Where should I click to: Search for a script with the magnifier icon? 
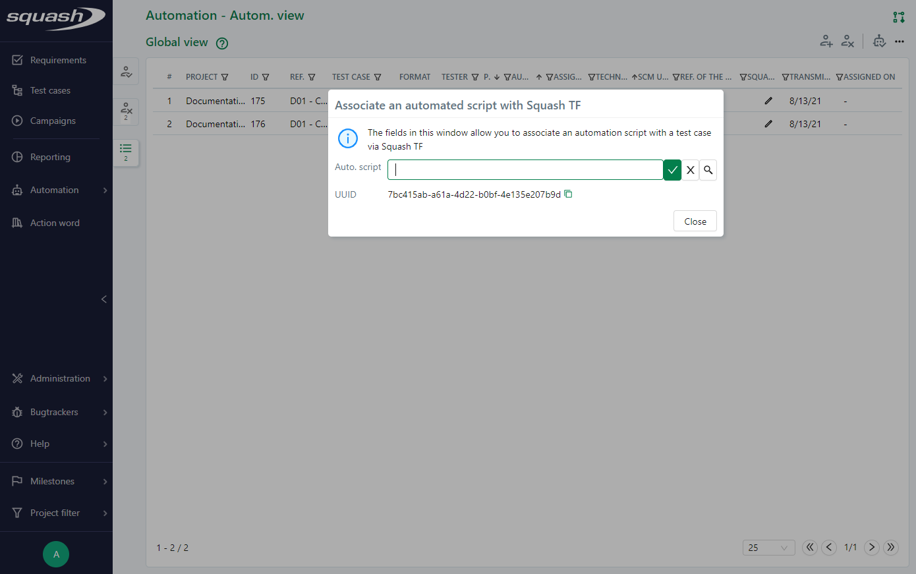(708, 170)
